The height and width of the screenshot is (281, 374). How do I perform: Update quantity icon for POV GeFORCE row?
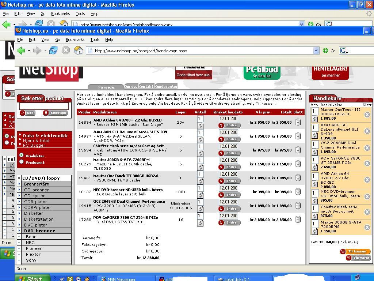pos(201,223)
